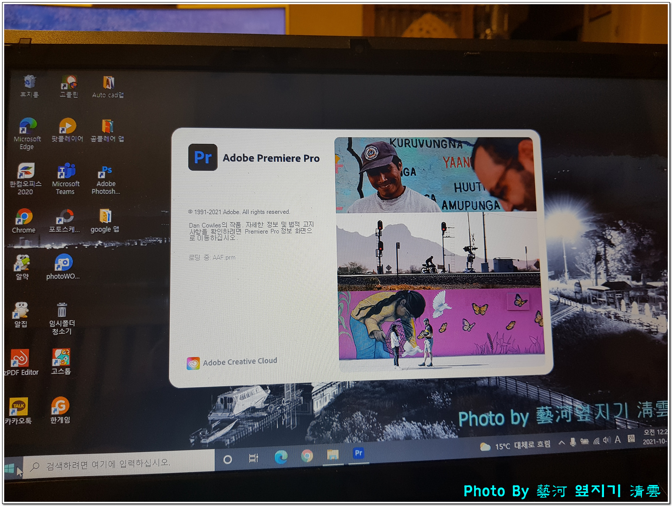Viewport: 672px width, 506px height.
Task: Toggle the IME A input mode indicator
Action: 617,439
